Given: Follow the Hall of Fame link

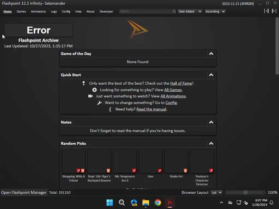Looking at the screenshot, I should 181,83.
